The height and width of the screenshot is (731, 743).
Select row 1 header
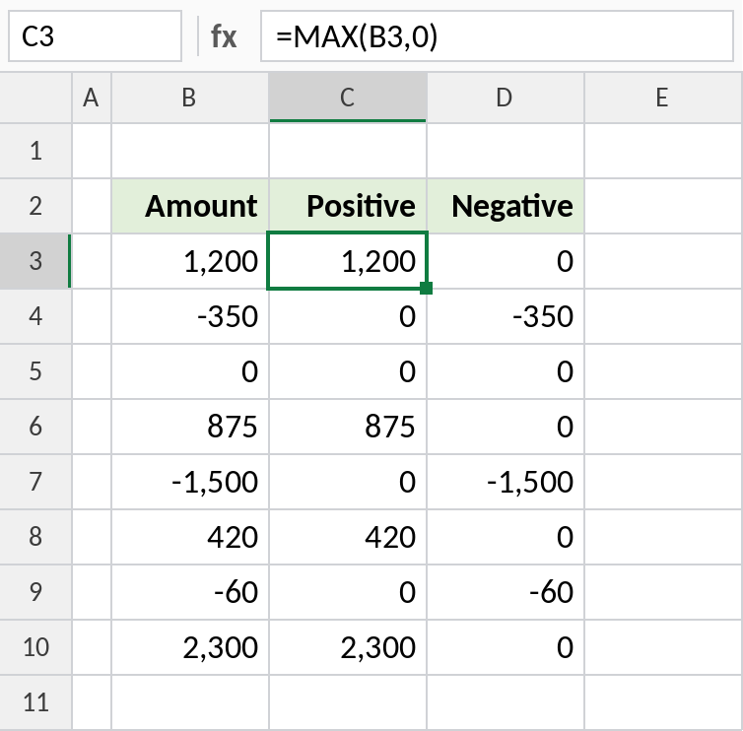pos(35,151)
